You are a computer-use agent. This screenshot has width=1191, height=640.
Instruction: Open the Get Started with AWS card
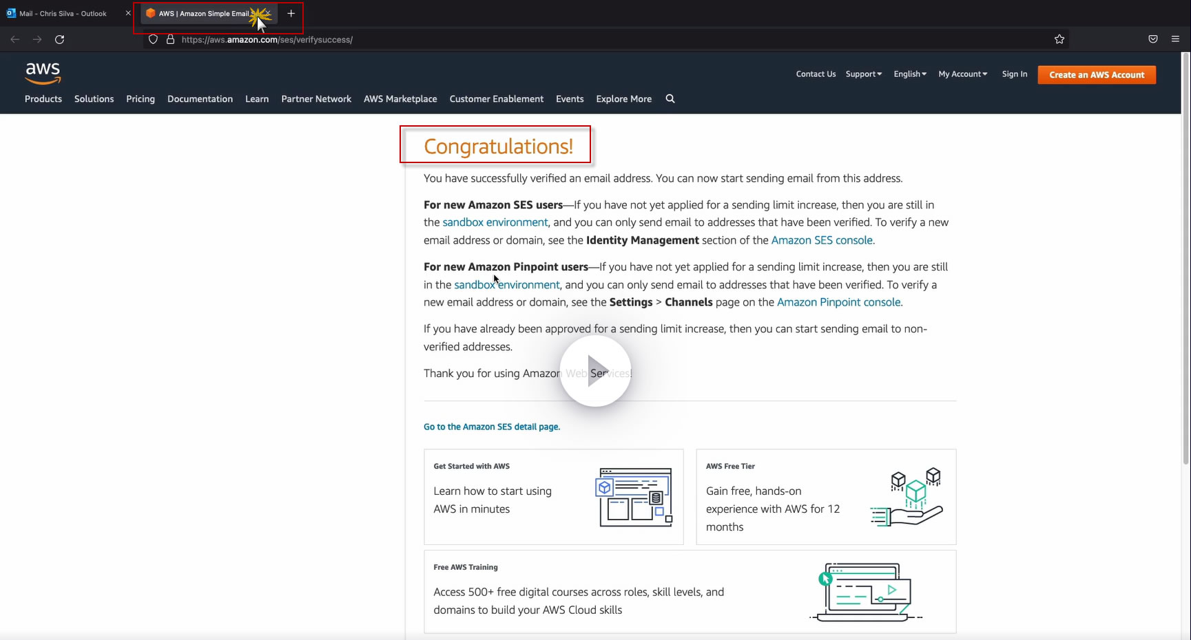point(554,497)
